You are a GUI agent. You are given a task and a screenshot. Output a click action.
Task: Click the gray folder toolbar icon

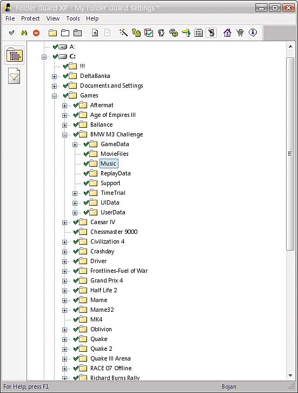tap(78, 33)
